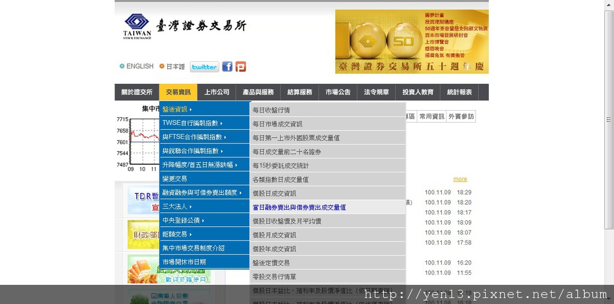Expand the 與FTSE合作編製指數 submenu
The height and width of the screenshot is (304, 614).
[x=204, y=137]
